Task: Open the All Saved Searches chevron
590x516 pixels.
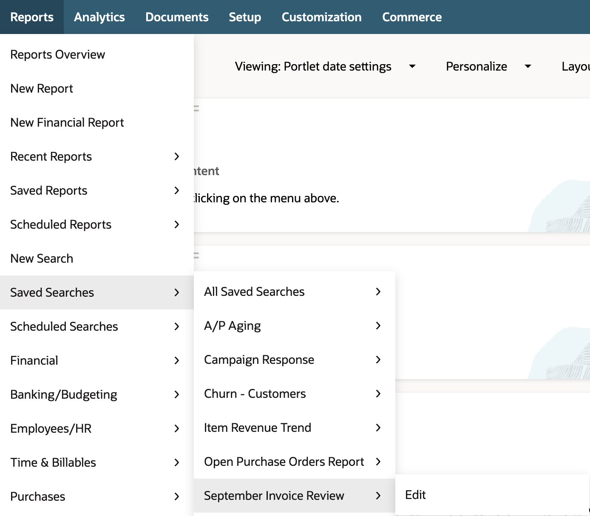Action: point(378,292)
